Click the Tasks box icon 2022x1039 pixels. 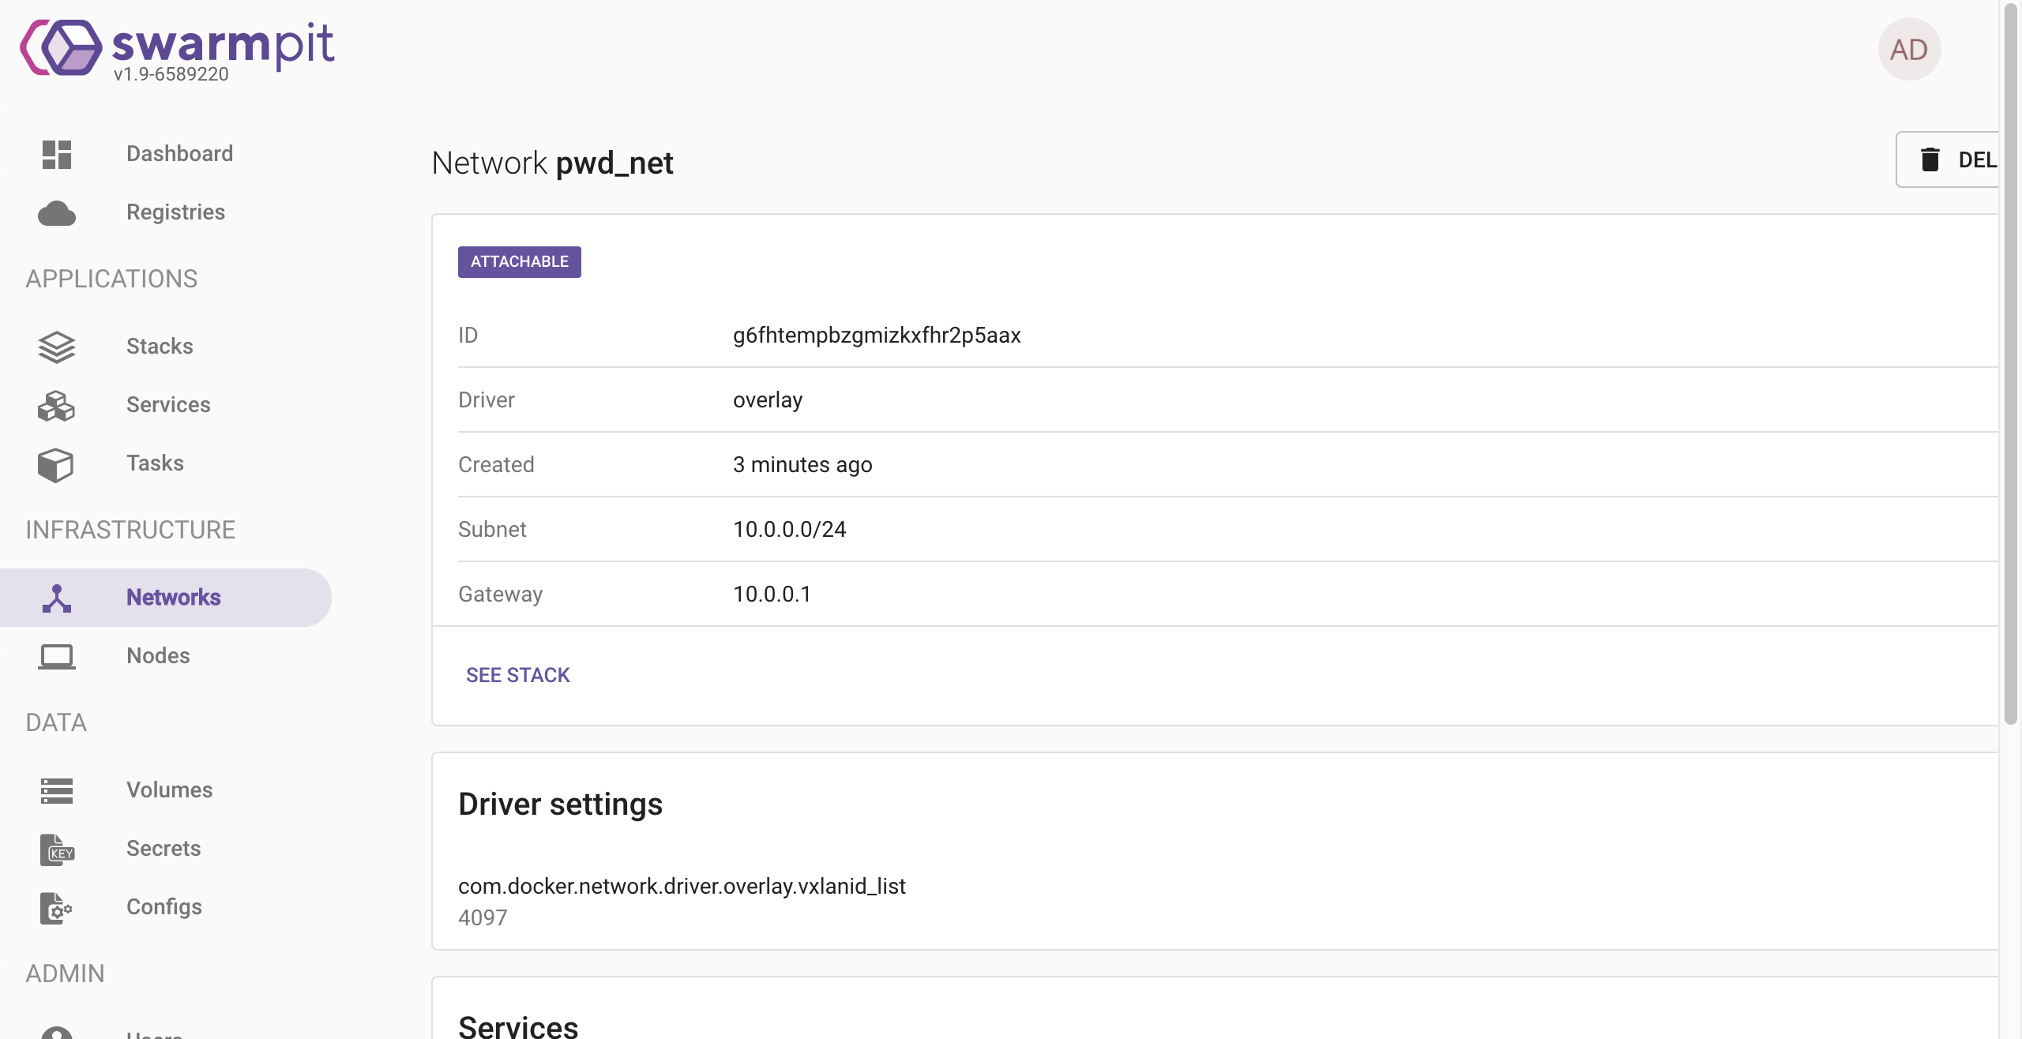57,464
